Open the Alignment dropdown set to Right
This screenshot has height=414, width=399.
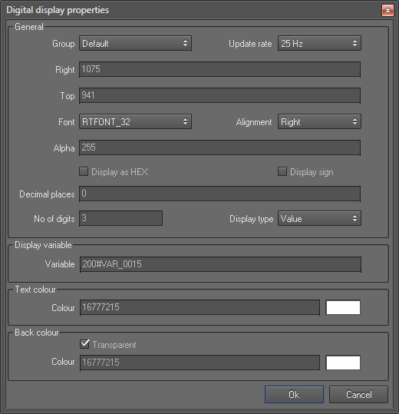point(319,121)
